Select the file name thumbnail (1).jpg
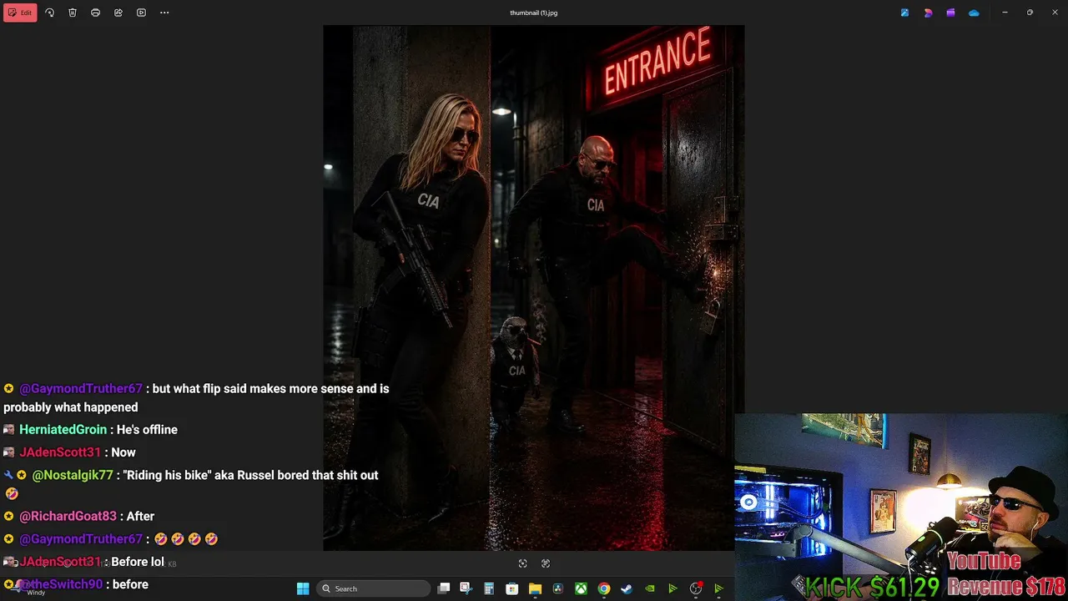Viewport: 1068px width, 601px height. tap(534, 13)
